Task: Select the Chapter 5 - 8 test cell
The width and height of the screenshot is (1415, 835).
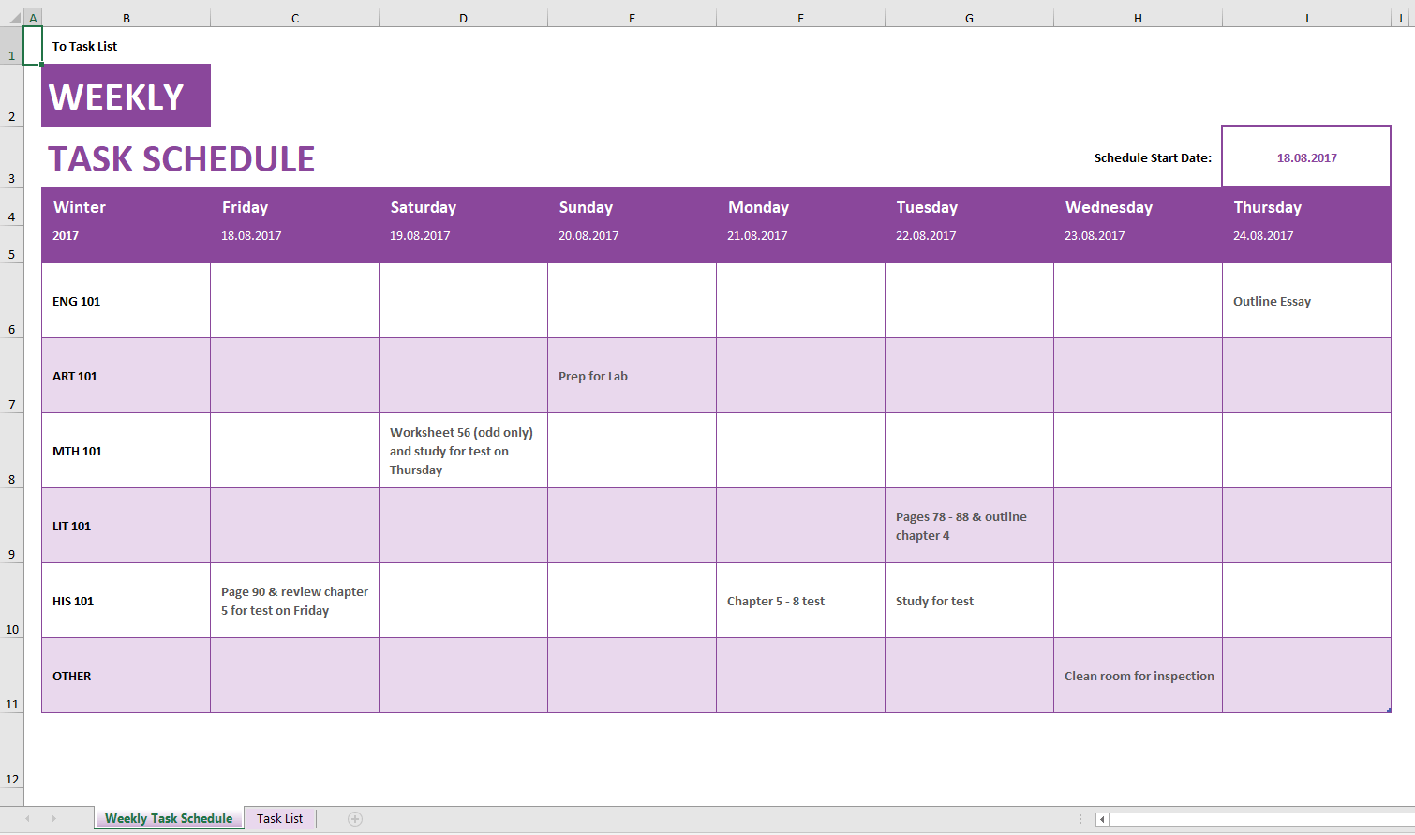Action: pyautogui.click(x=800, y=600)
